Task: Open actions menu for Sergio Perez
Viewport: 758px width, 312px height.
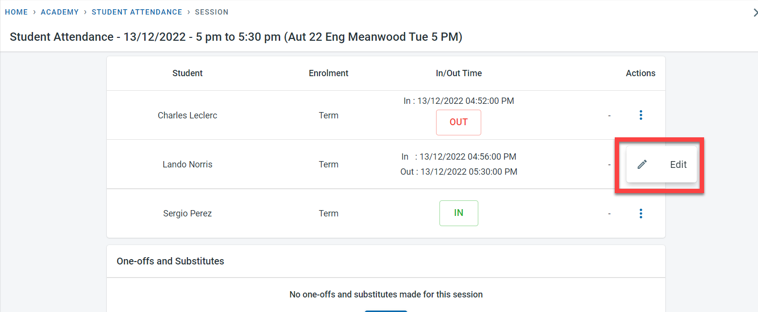Action: tap(641, 213)
